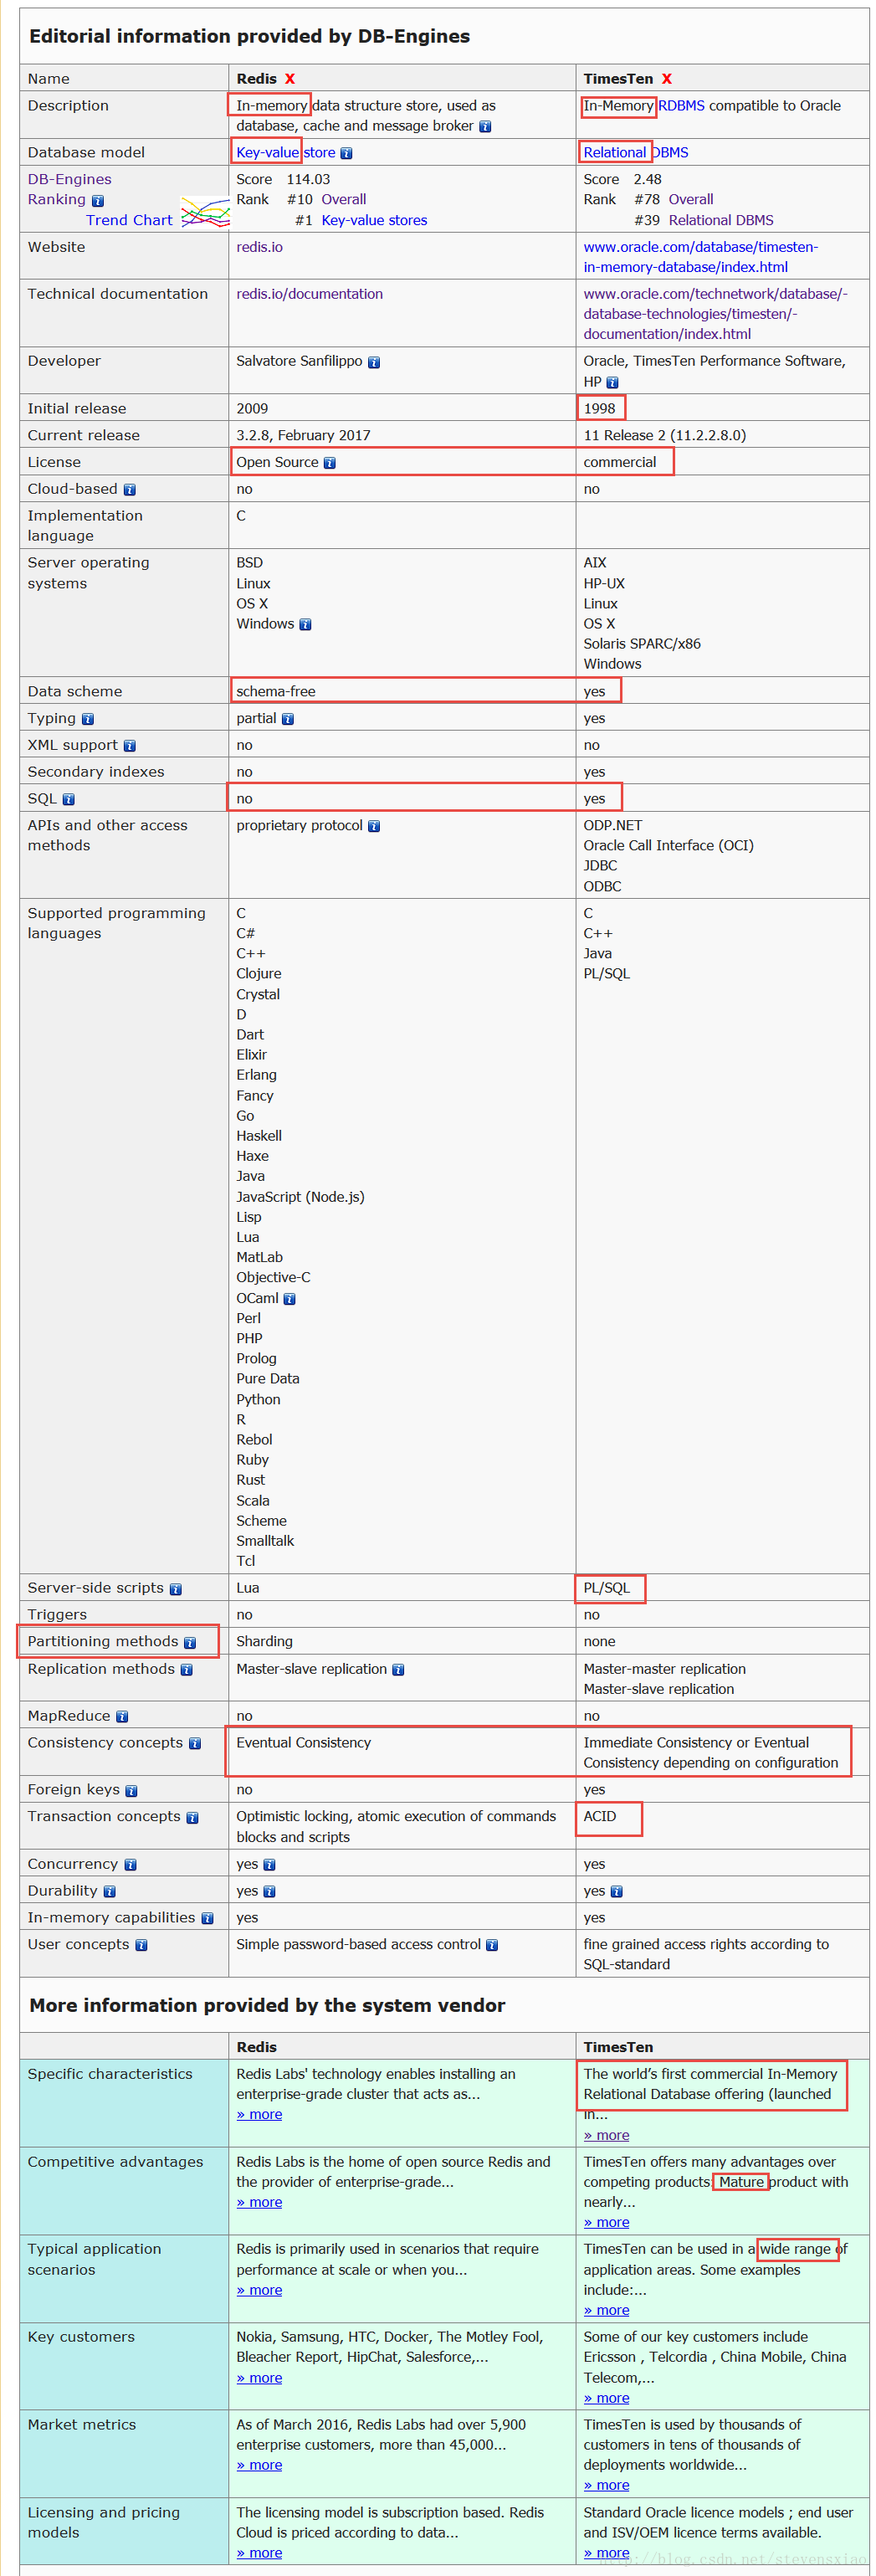
Task: Open Key-value stores ranking link
Action: (374, 220)
